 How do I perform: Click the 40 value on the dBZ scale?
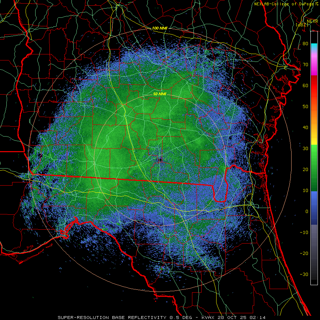point(305,128)
